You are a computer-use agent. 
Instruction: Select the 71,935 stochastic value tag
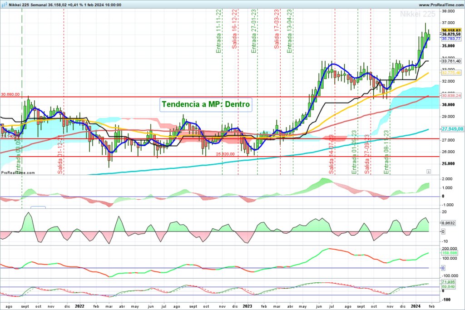click(x=448, y=282)
